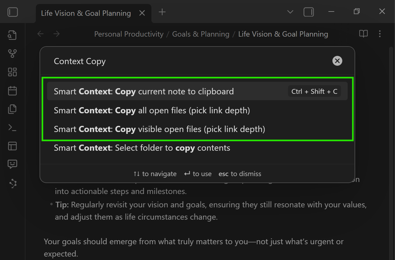
Task: Expand the tab list chevron
Action: point(290,12)
